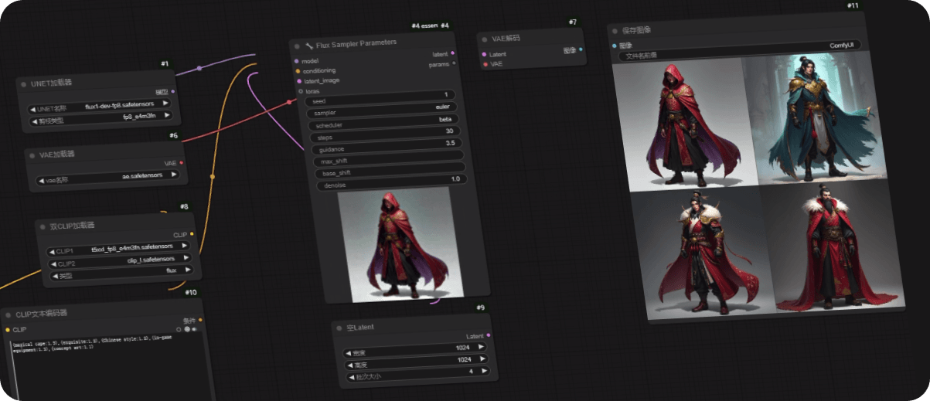Increase 批次大小 value with right arrow
This screenshot has height=401, width=930.
point(484,370)
